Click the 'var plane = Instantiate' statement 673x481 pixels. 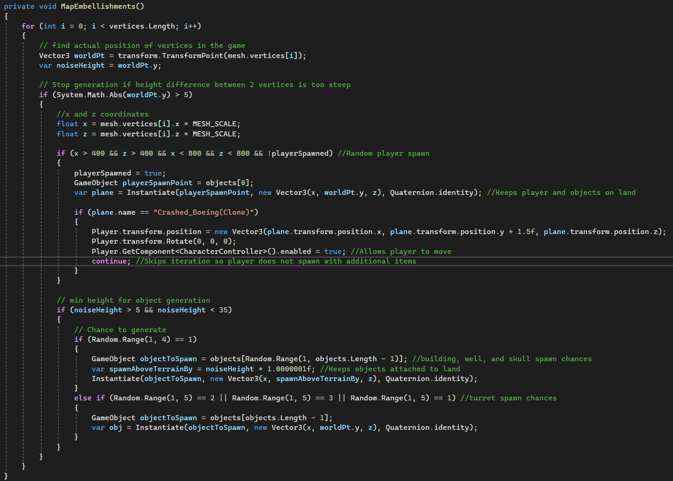tap(278, 193)
